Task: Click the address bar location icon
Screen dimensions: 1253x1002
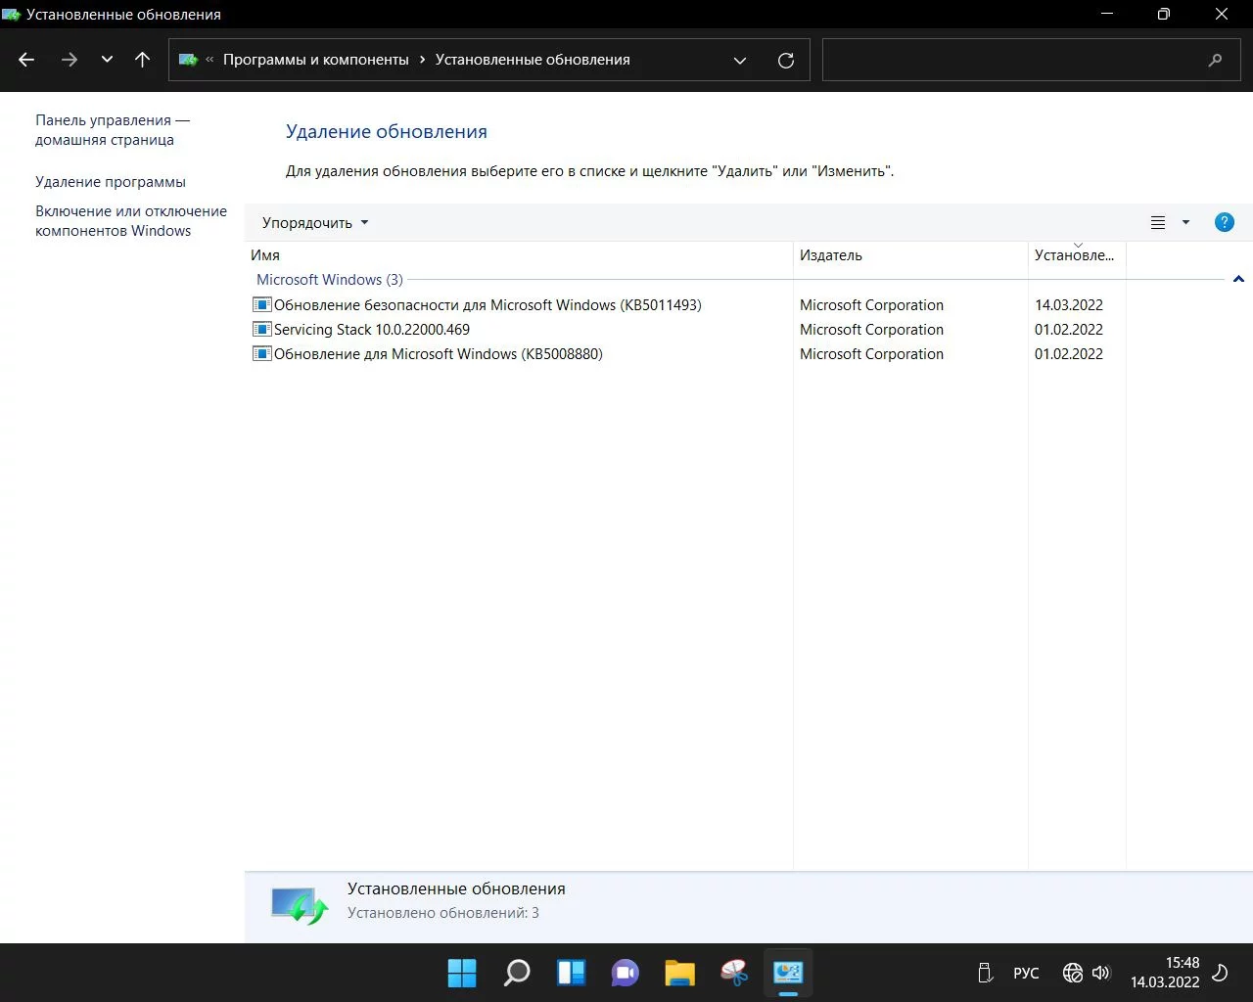Action: [x=189, y=60]
